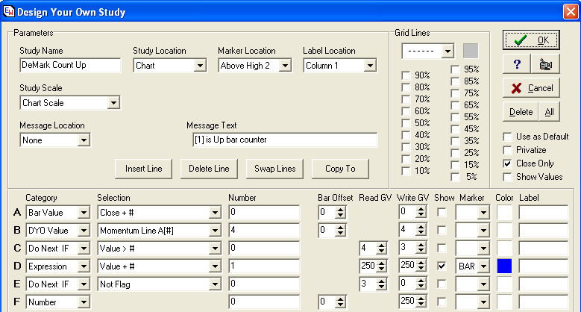Open the Study Scale dropdown

[113, 103]
